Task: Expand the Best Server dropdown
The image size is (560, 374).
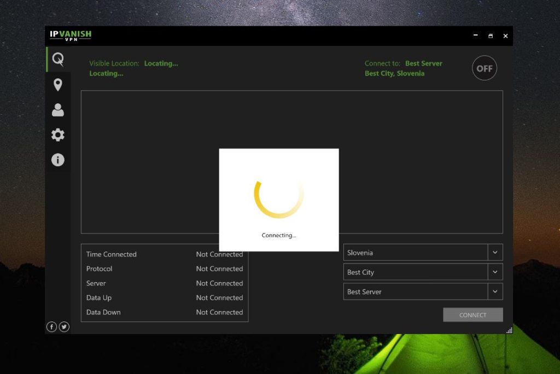Action: 495,291
